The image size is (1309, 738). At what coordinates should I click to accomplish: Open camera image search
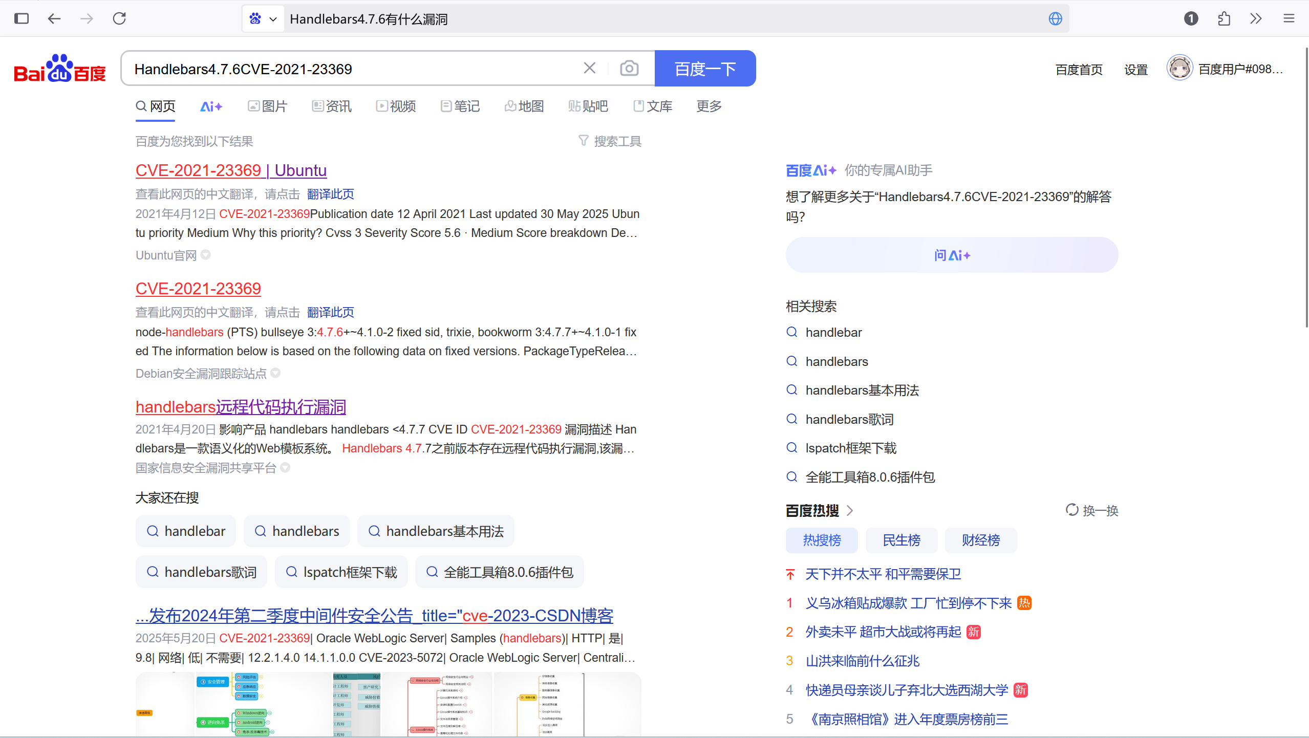(629, 68)
